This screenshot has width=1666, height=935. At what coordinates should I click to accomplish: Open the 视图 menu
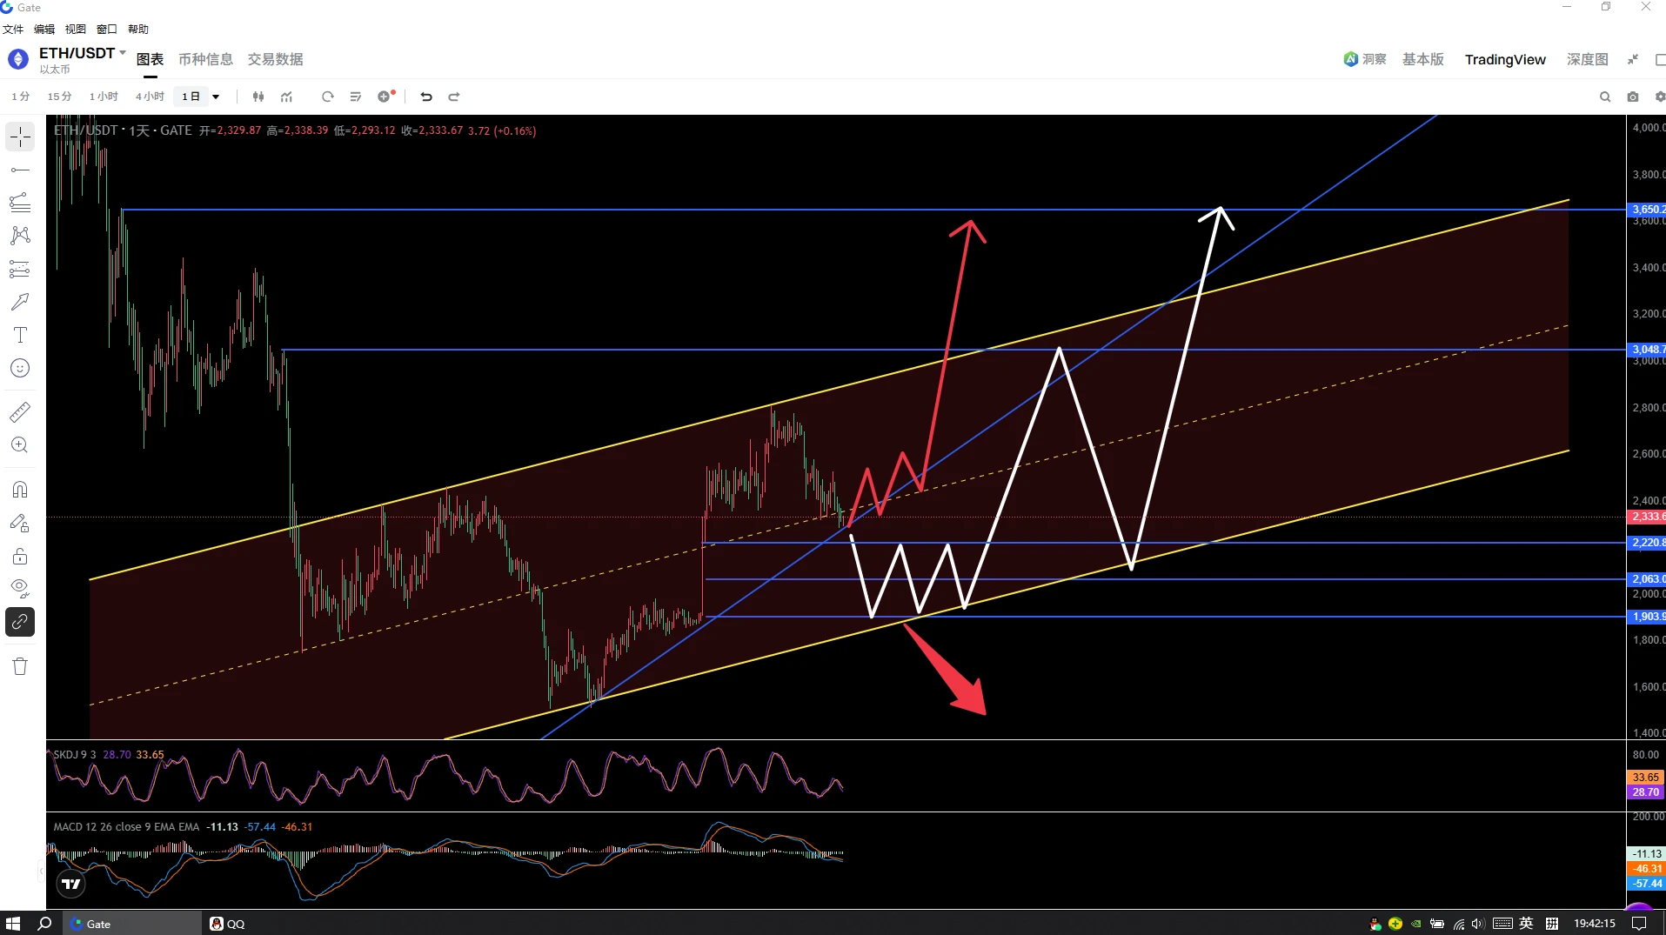[76, 29]
